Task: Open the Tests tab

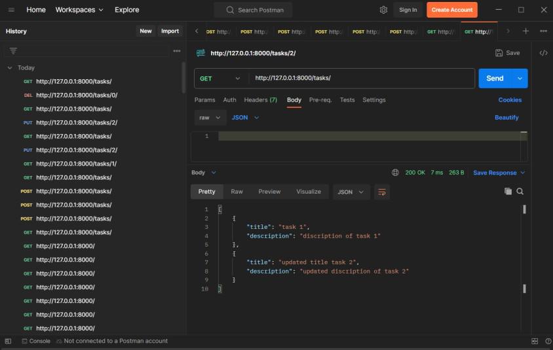Action: [x=347, y=100]
